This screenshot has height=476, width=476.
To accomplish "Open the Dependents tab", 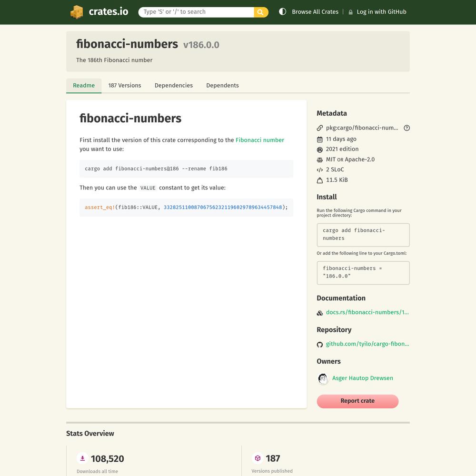I will tap(222, 86).
